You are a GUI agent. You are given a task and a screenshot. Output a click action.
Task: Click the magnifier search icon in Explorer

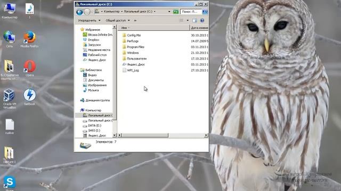(205, 12)
